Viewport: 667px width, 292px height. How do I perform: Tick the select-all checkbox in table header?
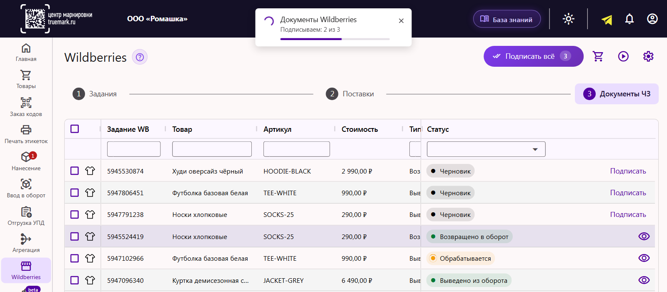point(75,129)
